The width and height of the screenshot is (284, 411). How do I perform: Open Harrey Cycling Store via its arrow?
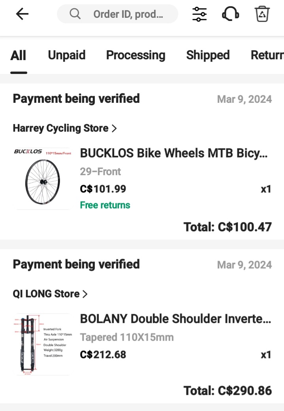[114, 128]
